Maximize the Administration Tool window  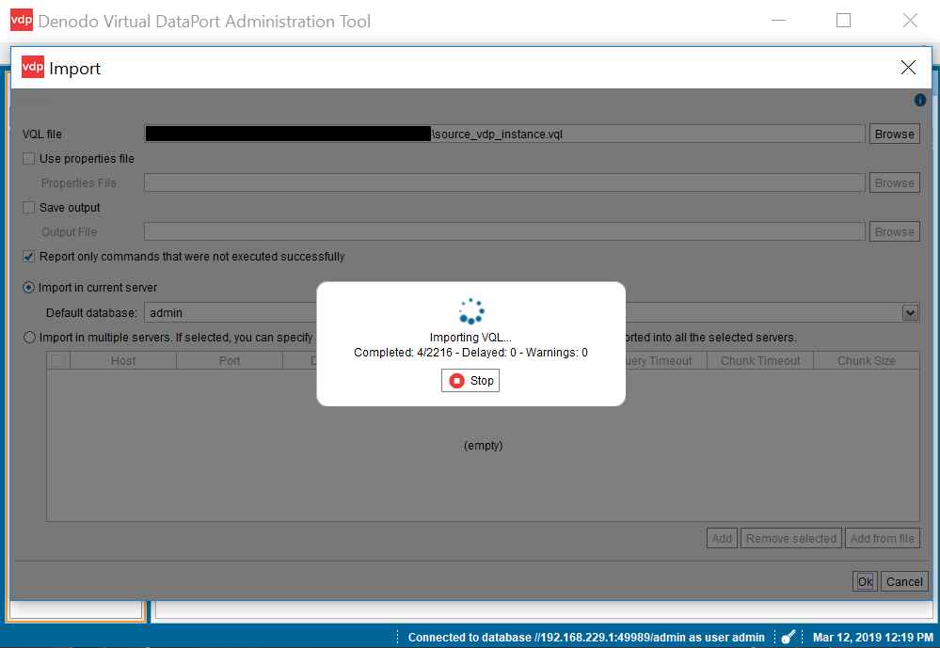[x=843, y=21]
